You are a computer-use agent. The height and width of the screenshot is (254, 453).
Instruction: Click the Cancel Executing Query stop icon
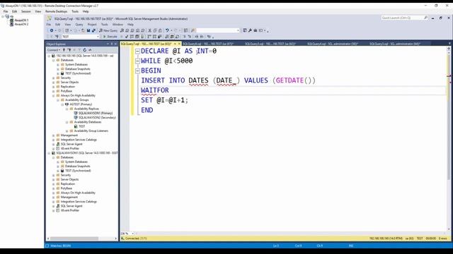[x=121, y=37]
